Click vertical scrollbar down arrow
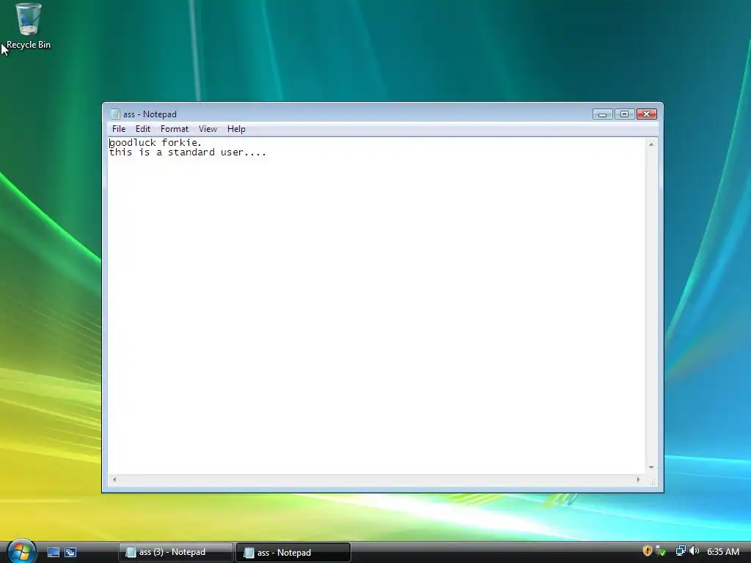Screen dimensions: 751x563 [651, 467]
